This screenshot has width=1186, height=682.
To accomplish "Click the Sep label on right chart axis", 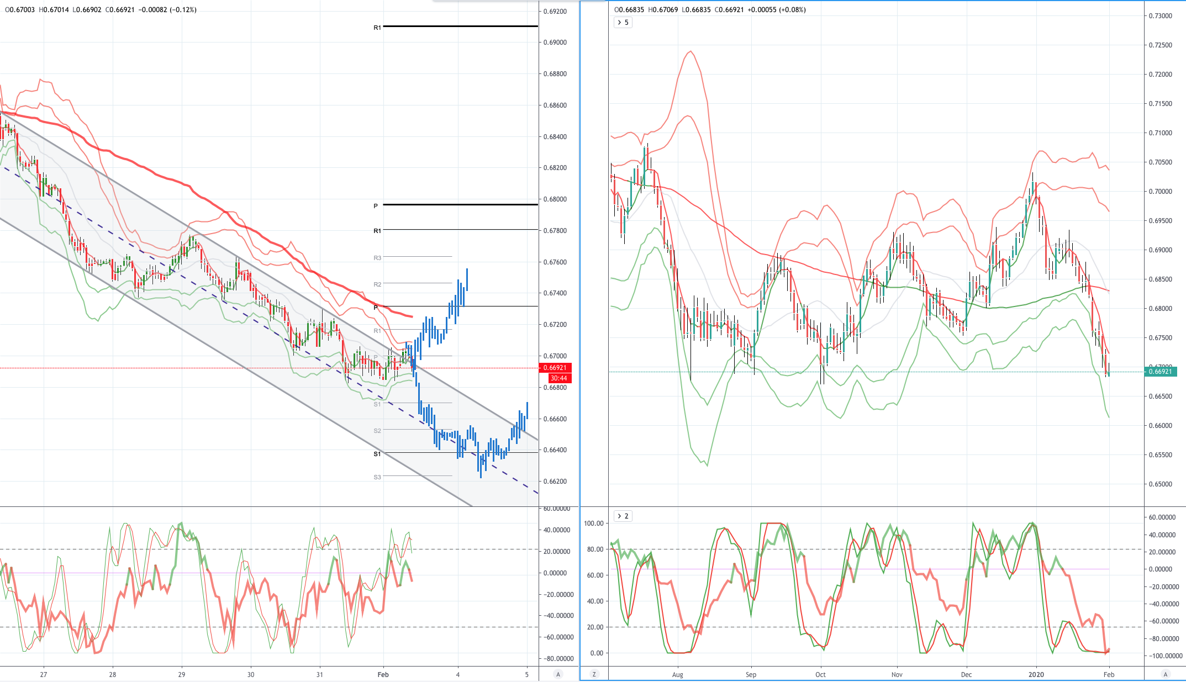I will 751,674.
